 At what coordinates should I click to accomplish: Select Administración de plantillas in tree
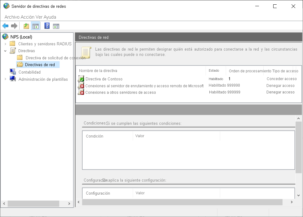(43, 79)
